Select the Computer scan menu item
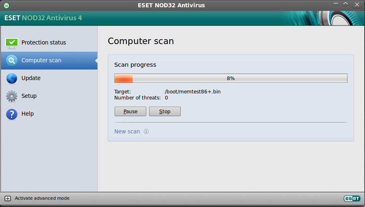This screenshot has width=365, height=207. (x=49, y=61)
